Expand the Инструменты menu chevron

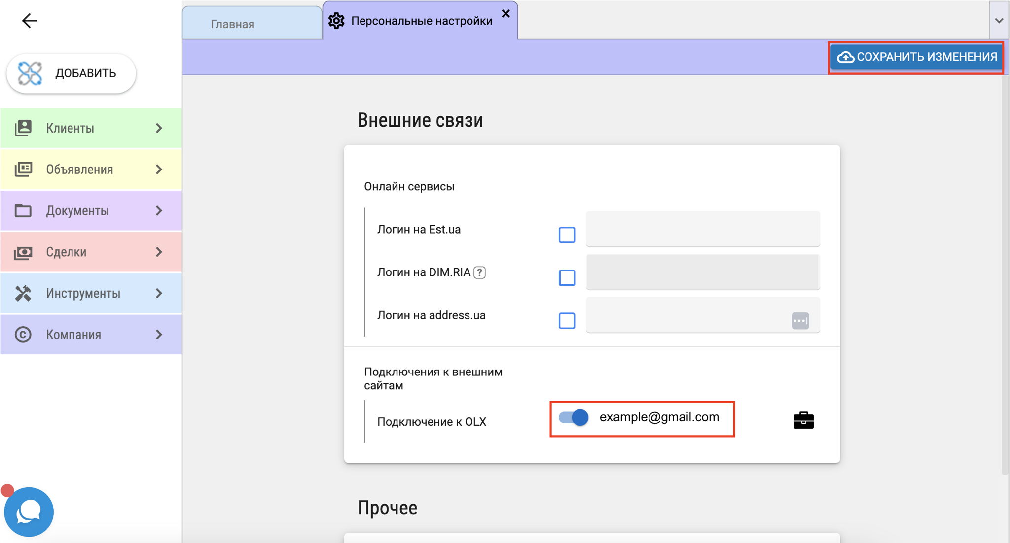click(159, 293)
